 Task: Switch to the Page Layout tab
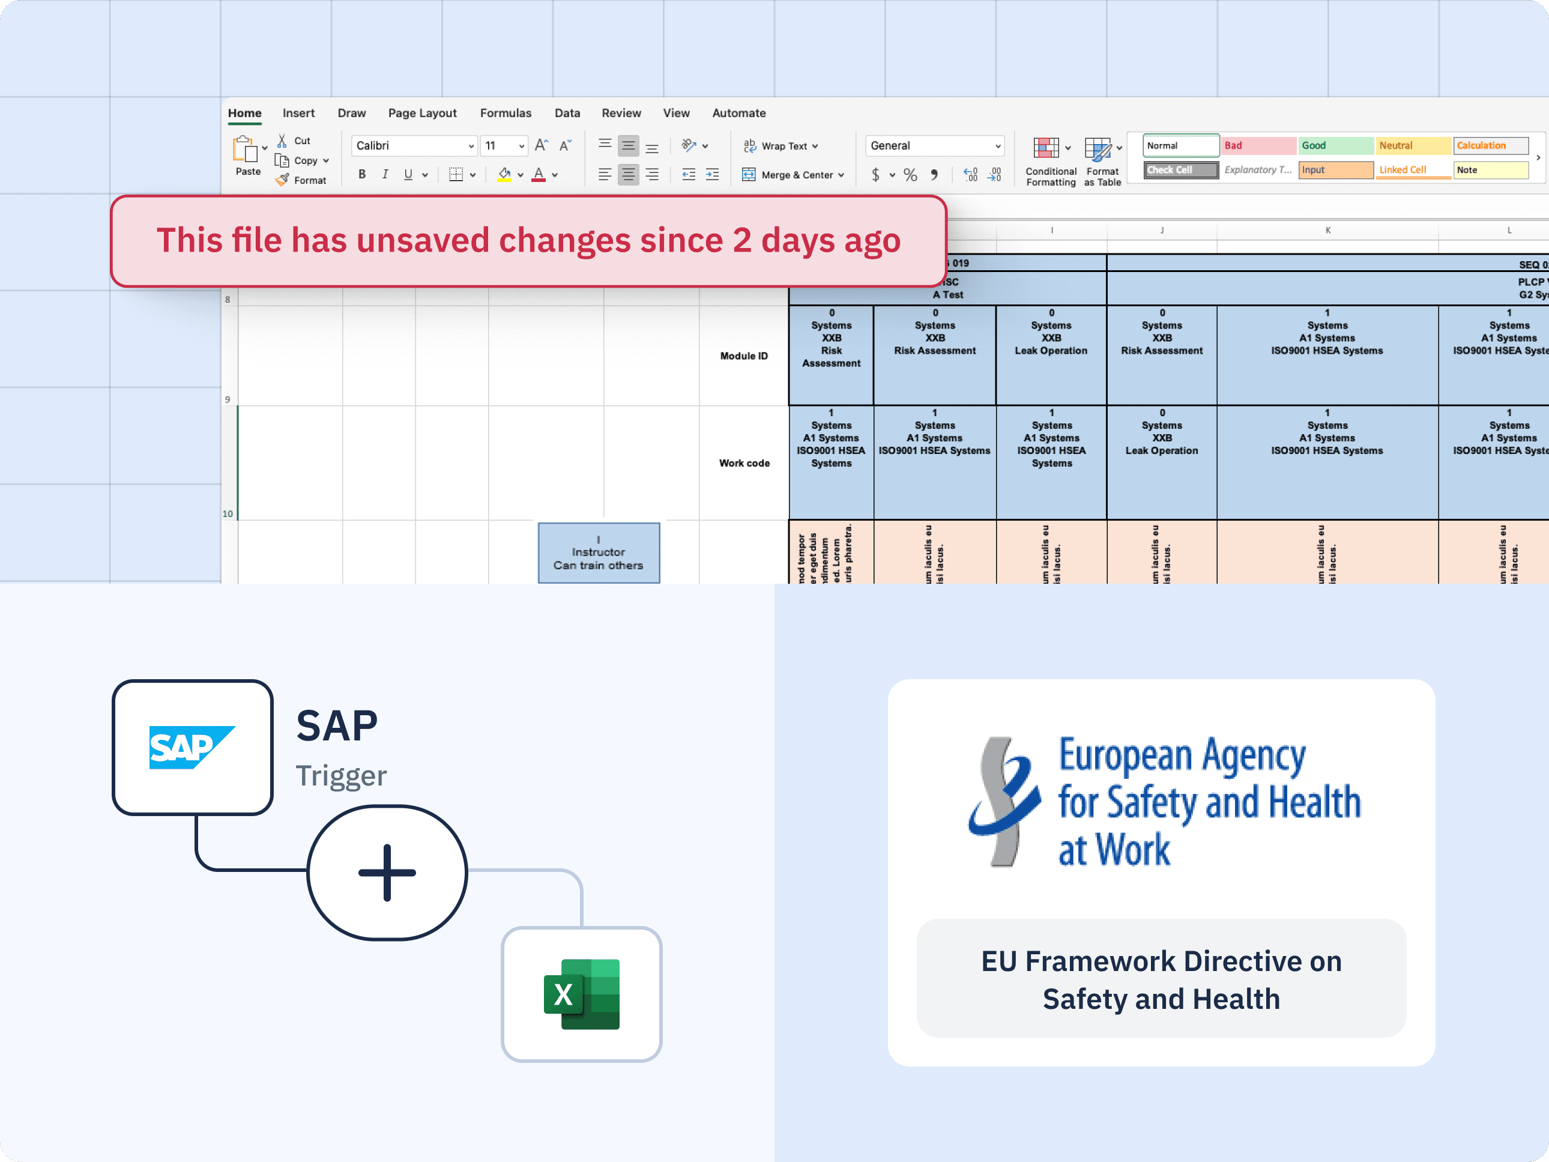point(422,113)
